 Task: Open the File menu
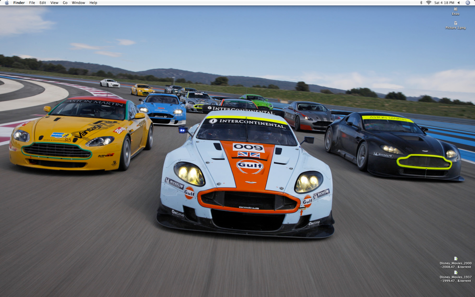pos(32,3)
